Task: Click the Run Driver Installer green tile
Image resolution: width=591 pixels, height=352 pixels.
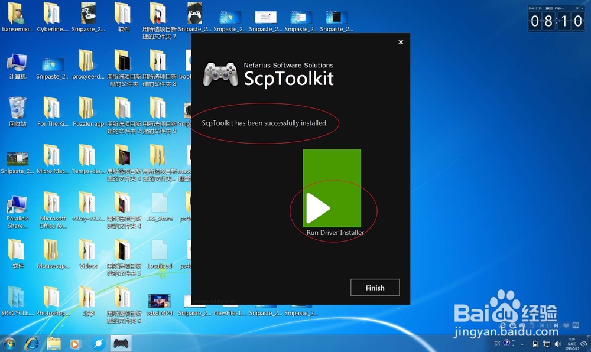Action: [332, 188]
